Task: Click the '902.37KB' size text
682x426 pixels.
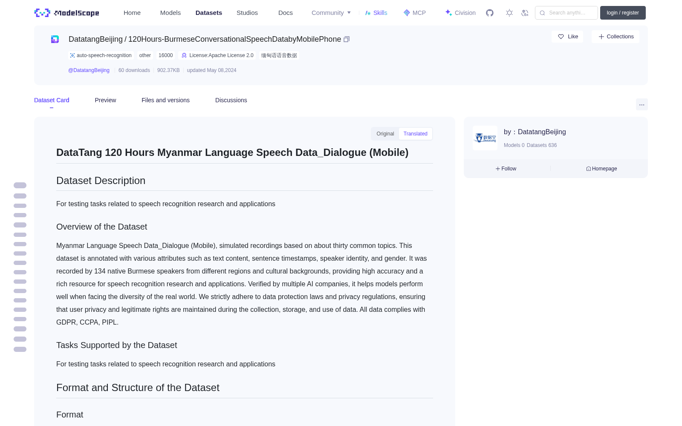Action: [168, 70]
